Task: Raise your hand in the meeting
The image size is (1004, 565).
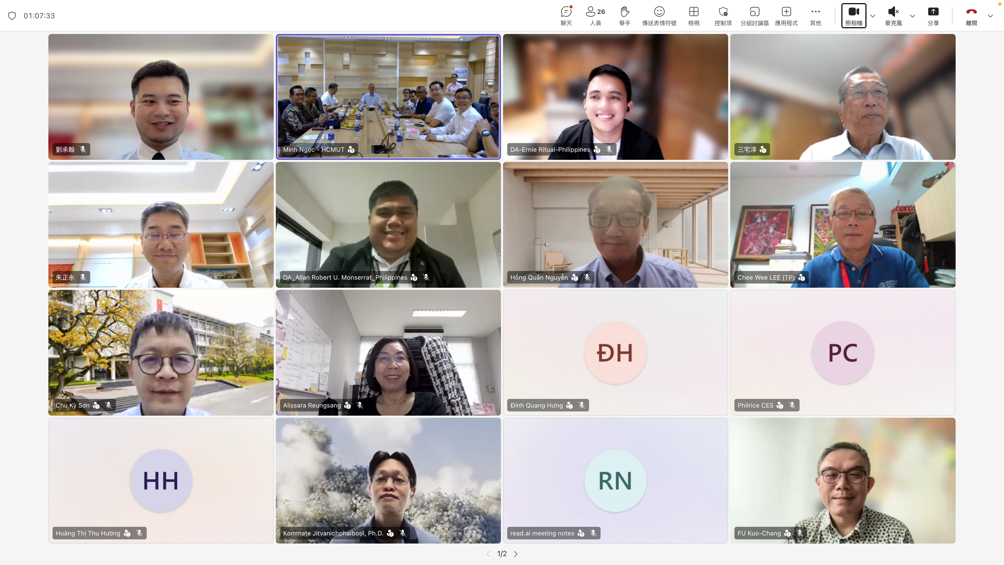Action: (624, 16)
